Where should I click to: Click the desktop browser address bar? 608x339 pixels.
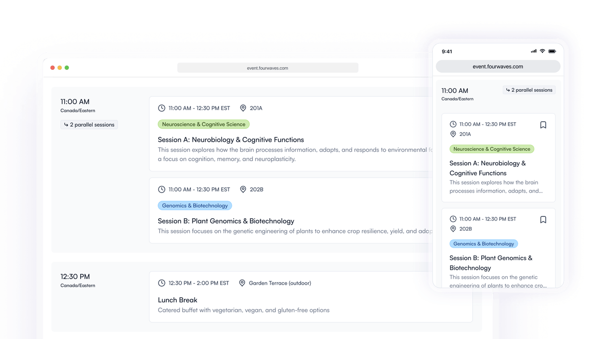[x=267, y=68]
